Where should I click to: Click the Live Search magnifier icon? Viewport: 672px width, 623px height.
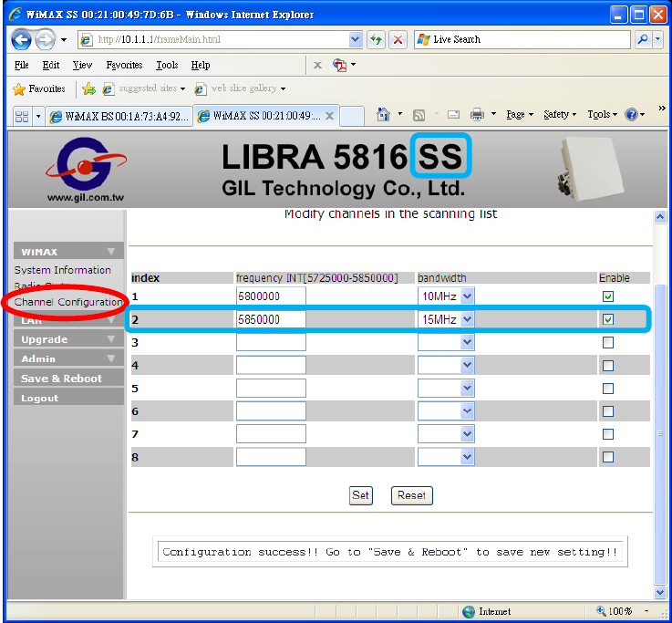point(643,40)
